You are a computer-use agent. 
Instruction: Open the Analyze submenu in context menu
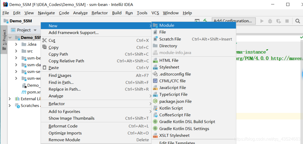[x=96, y=96]
